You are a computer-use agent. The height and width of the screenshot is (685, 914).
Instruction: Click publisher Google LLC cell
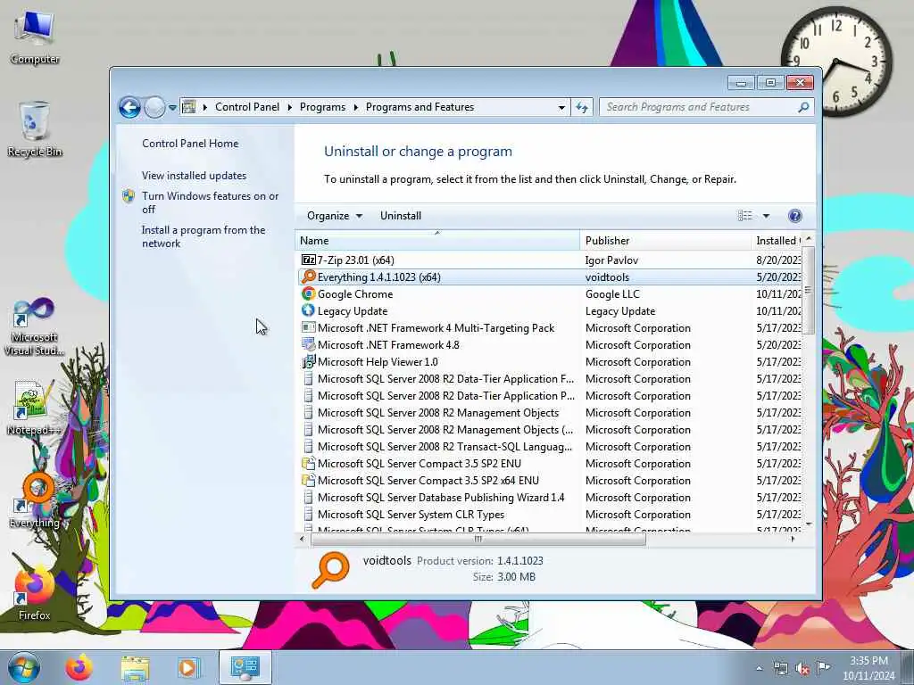pos(612,293)
